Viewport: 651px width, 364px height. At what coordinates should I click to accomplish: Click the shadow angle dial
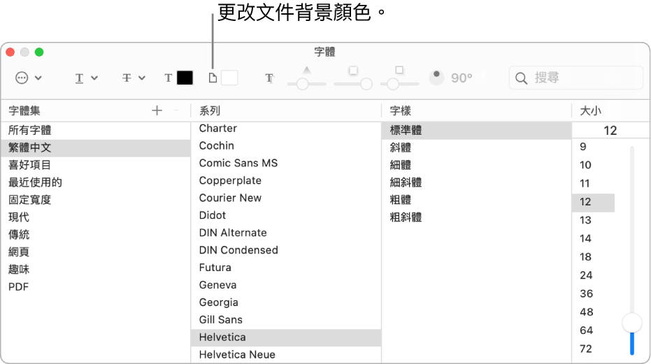[436, 77]
